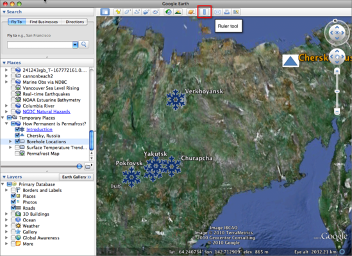Select the Primary Database item
The image size is (352, 256).
pyautogui.click(x=37, y=184)
